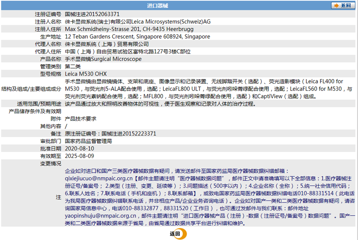The image size is (358, 240).
Task: Click original registration number 国械注进20152223371
Action: click(129, 133)
